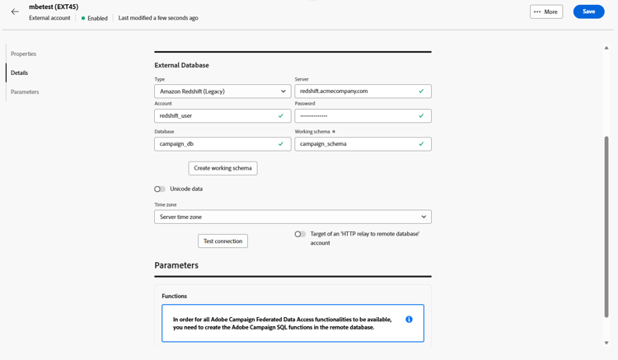Click the green checkmark in Working schema field
Viewport: 618px width, 360px height.
tap(421, 144)
